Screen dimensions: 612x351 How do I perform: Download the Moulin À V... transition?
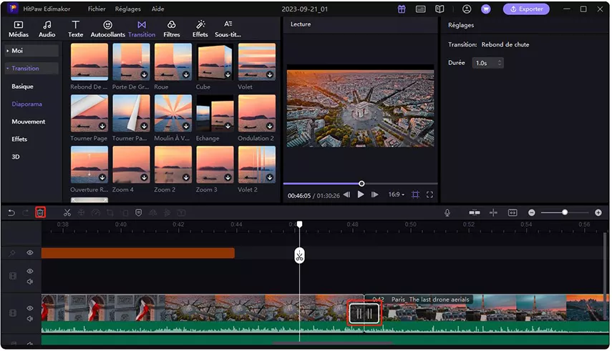click(186, 126)
